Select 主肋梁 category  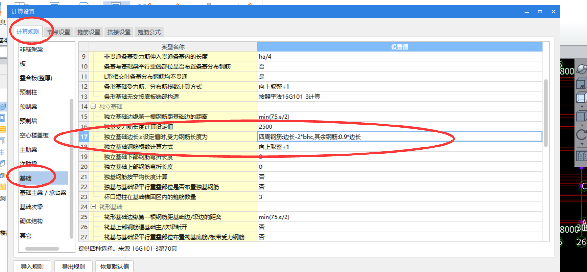28,150
